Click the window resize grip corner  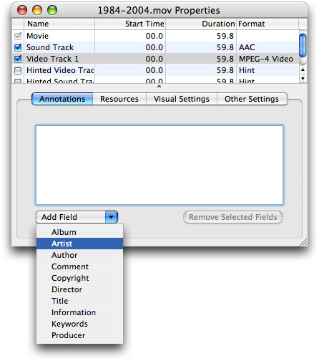pyautogui.click(x=303, y=242)
